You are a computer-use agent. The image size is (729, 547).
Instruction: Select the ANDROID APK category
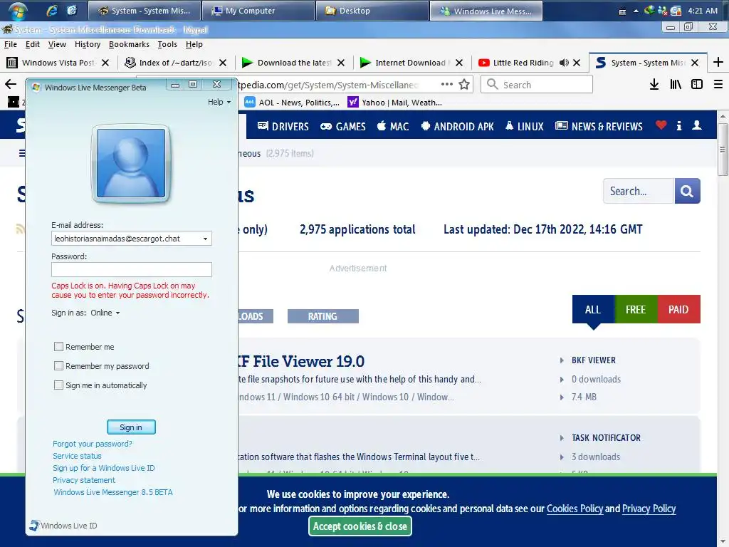tap(457, 126)
